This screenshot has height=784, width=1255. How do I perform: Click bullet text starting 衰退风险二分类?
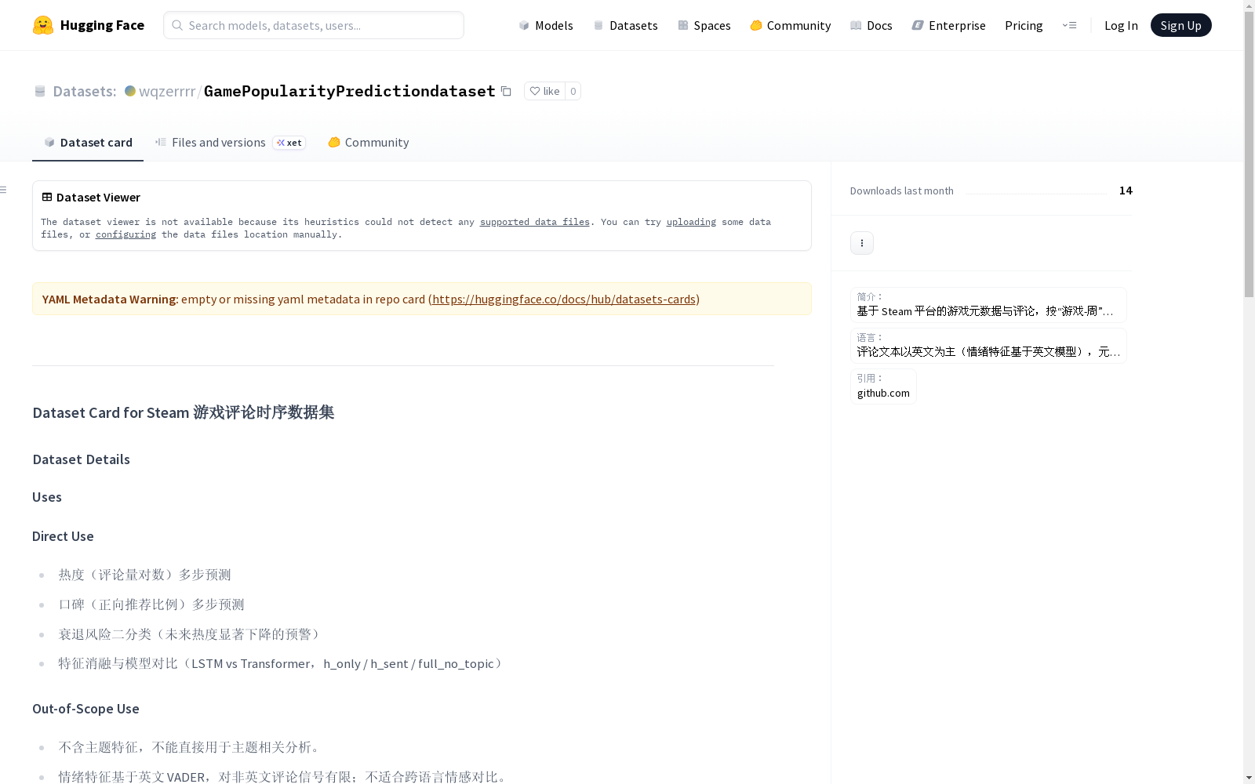pyautogui.click(x=190, y=634)
